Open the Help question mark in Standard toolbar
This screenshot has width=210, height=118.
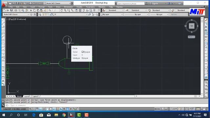coord(99,10)
